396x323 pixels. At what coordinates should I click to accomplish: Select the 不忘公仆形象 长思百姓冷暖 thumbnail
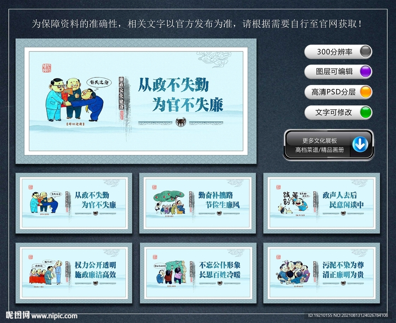(x=198, y=273)
